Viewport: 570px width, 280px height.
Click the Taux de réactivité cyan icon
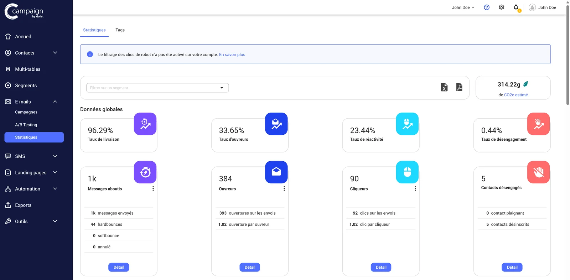407,124
